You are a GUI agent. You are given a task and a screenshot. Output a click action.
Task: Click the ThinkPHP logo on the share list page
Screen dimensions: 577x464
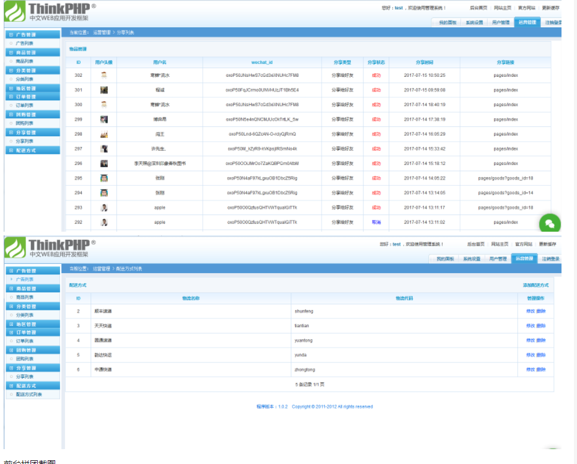[x=50, y=12]
